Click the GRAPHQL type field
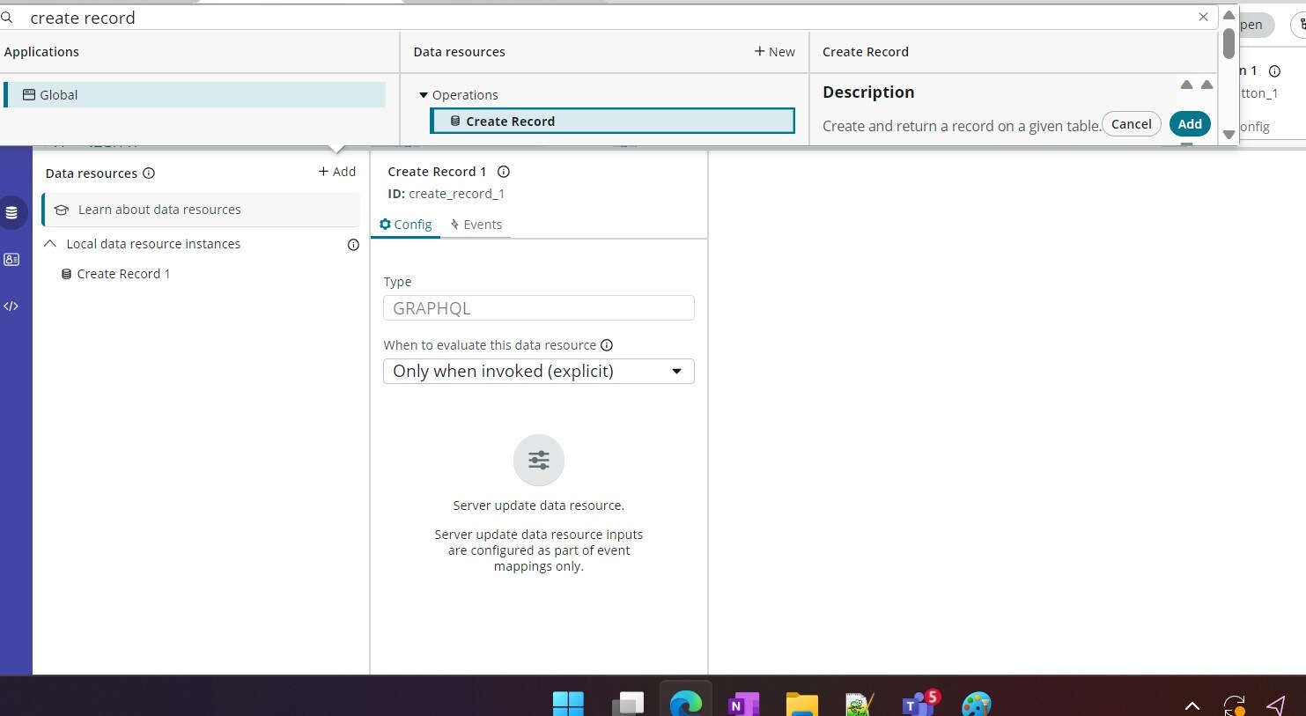 click(539, 308)
